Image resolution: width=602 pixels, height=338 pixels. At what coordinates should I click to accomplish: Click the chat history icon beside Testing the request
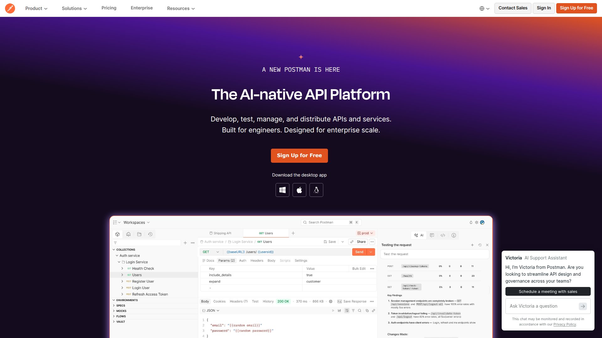(480, 245)
